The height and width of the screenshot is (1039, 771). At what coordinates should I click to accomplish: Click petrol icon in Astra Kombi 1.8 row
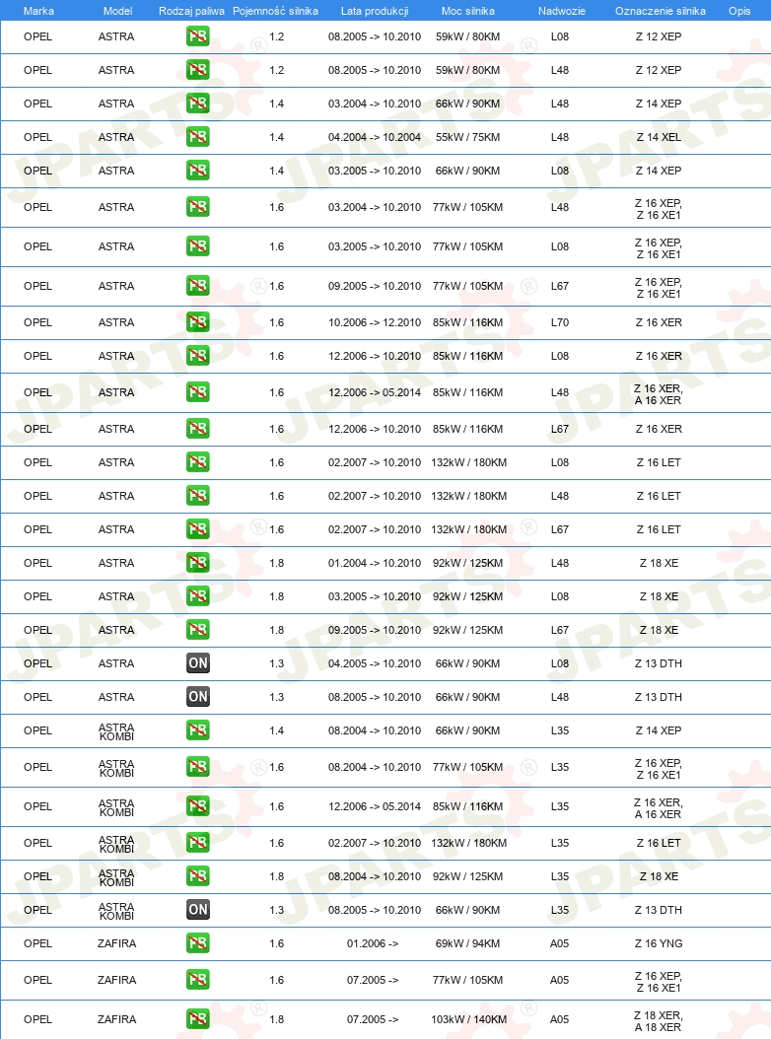pyautogui.click(x=197, y=876)
